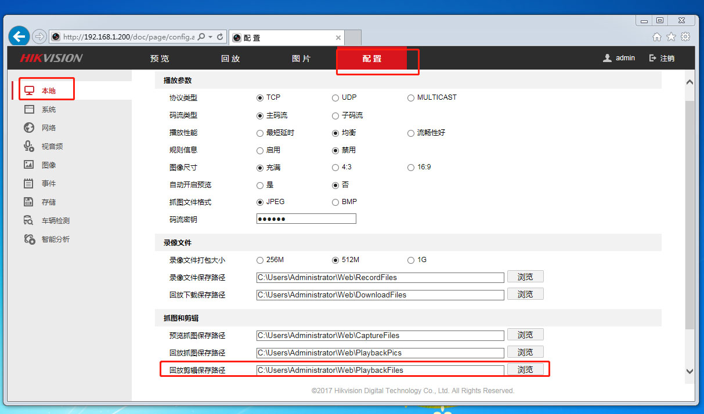Screen dimensions: 704x414
Task: Open the 网络 (Network) globe icon
Action: (x=29, y=128)
